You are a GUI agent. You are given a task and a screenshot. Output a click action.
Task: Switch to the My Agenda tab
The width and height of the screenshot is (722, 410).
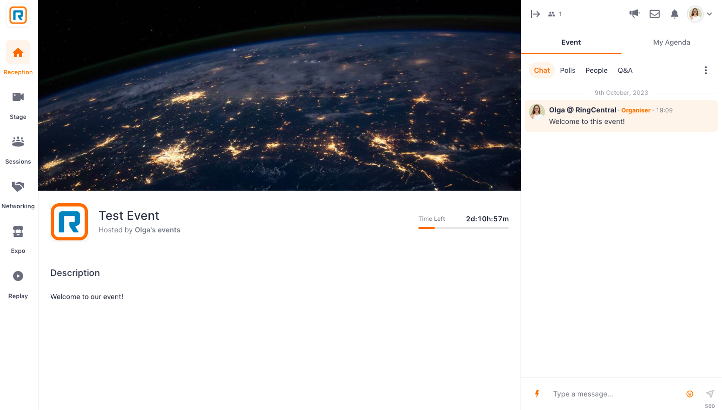click(x=672, y=42)
